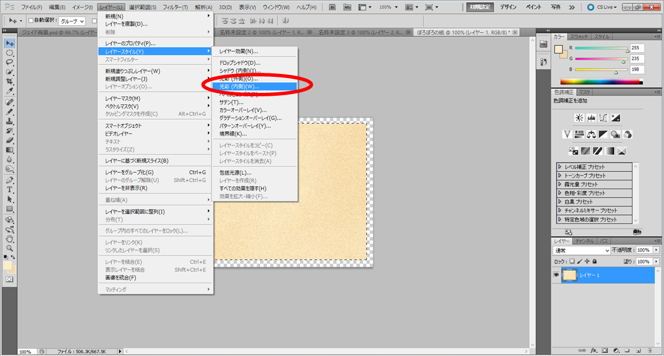664x356 pixels.
Task: Click the red channel slider
Action: point(601,48)
